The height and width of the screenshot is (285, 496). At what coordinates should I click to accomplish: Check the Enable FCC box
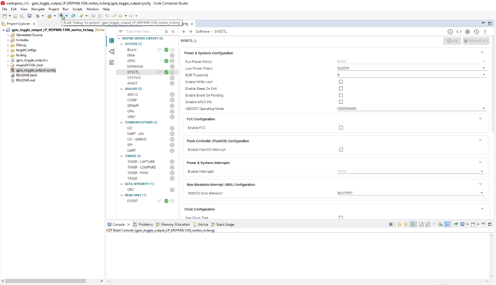coord(341,128)
